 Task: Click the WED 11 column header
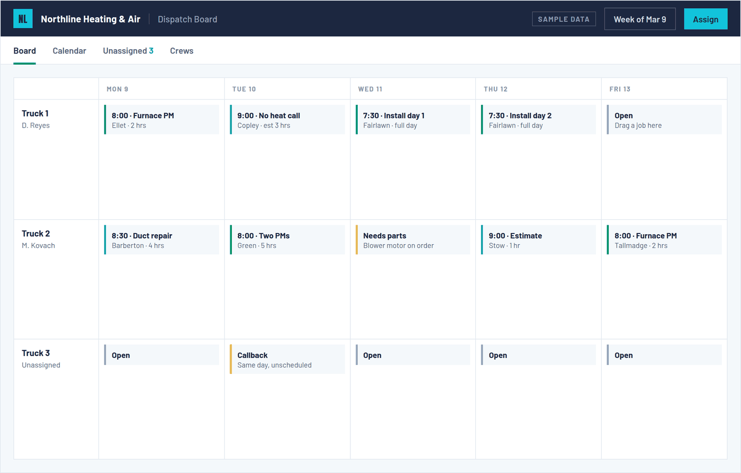coord(413,89)
